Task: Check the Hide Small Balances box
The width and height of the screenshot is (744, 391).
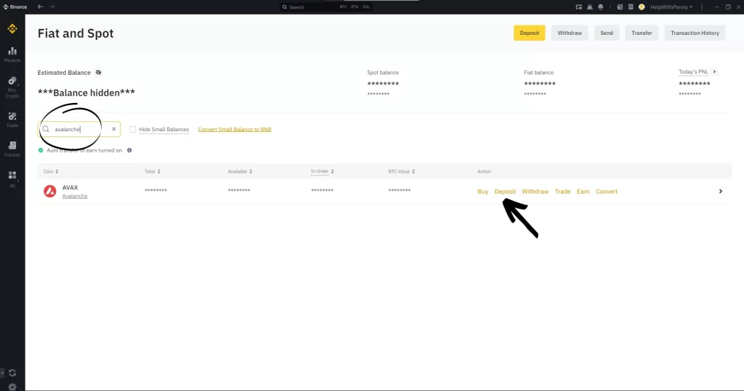Action: [133, 129]
